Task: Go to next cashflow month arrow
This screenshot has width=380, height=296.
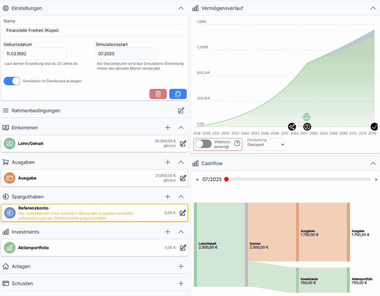Action: tap(376, 180)
